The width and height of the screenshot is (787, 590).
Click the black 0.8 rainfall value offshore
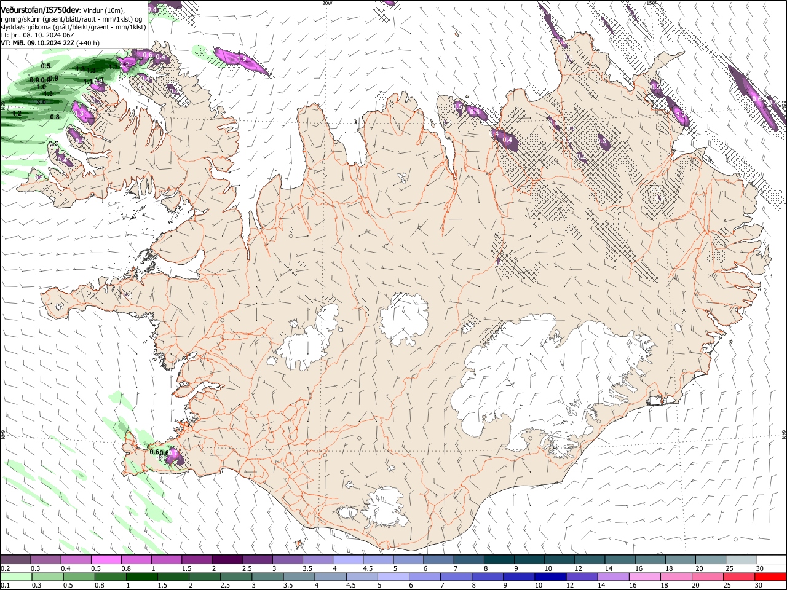click(55, 117)
